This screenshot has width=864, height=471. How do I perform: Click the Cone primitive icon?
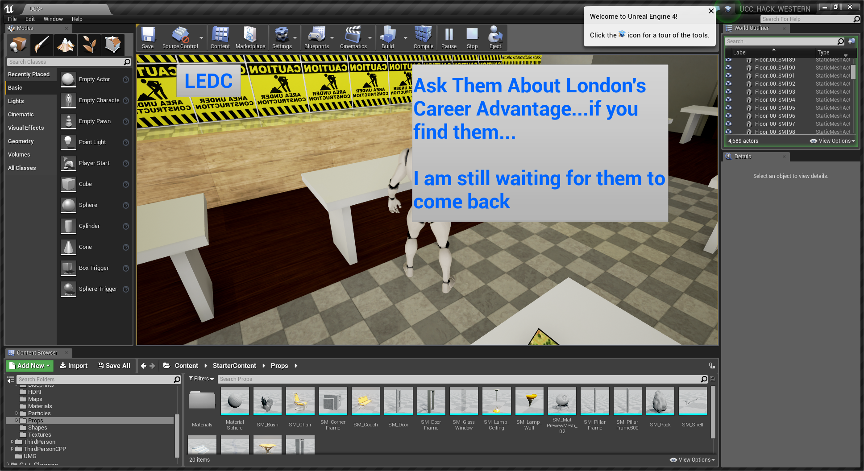click(68, 247)
